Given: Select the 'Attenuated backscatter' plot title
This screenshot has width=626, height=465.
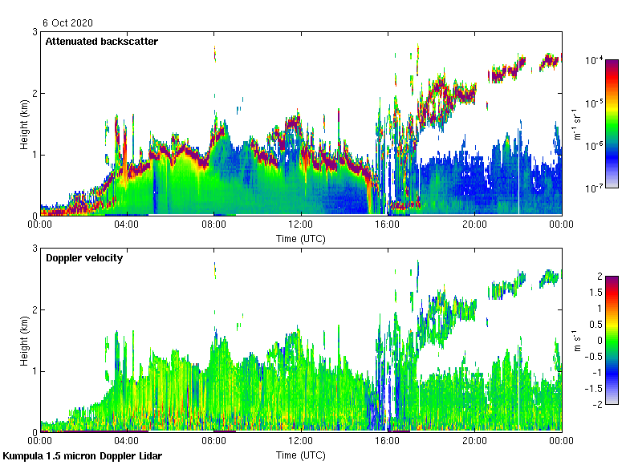Looking at the screenshot, I should point(101,41).
